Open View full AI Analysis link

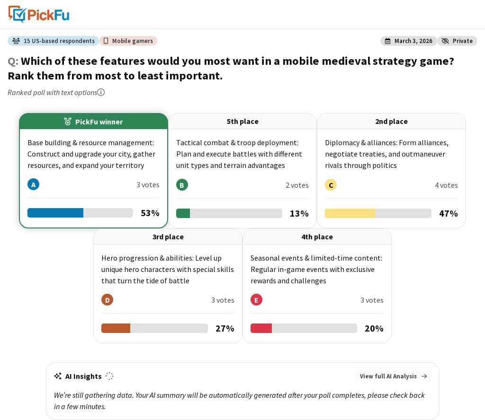tap(393, 376)
